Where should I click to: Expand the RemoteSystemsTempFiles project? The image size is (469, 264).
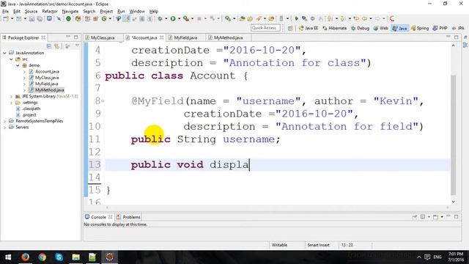click(x=4, y=121)
